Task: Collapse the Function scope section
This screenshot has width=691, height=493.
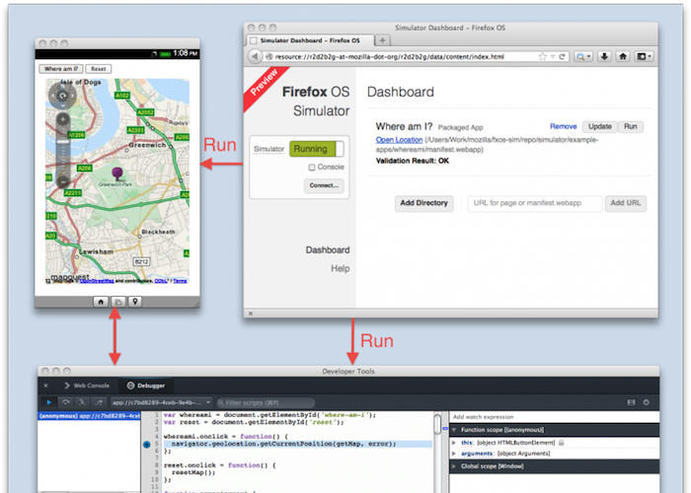Action: [x=456, y=430]
